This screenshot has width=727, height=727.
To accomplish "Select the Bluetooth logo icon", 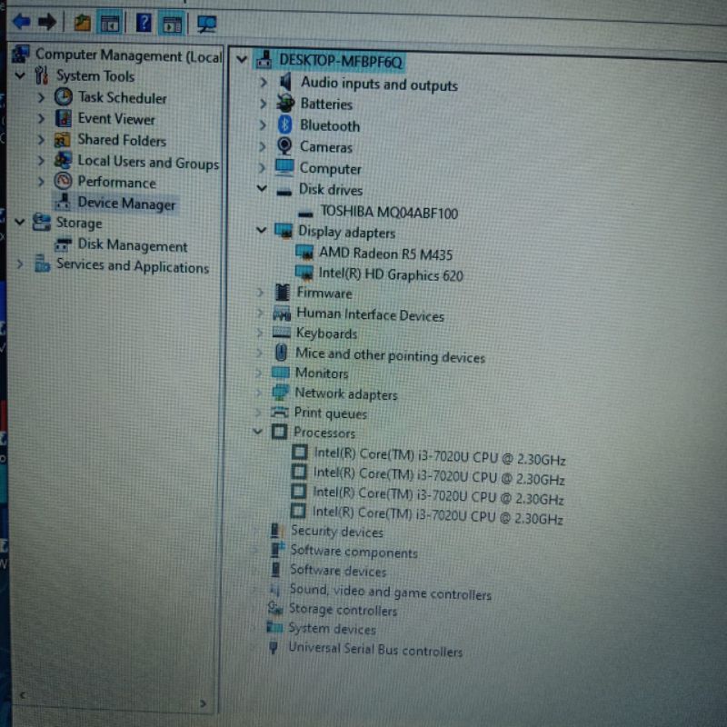I will pos(284,124).
